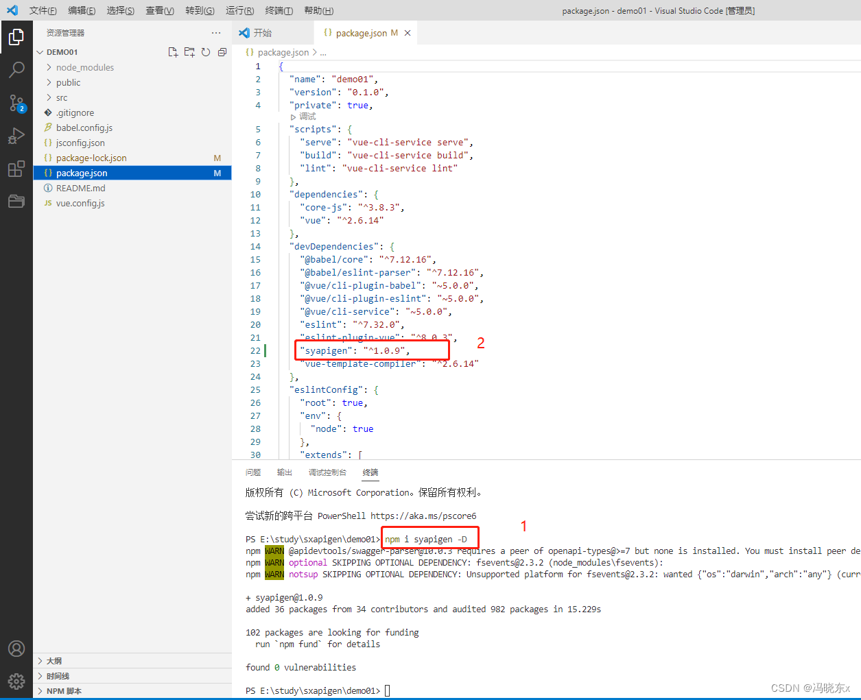Open the 帮助(H) menu
The width and height of the screenshot is (861, 700).
coord(318,10)
